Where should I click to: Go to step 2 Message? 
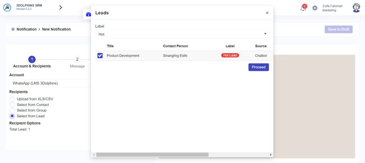[77, 59]
